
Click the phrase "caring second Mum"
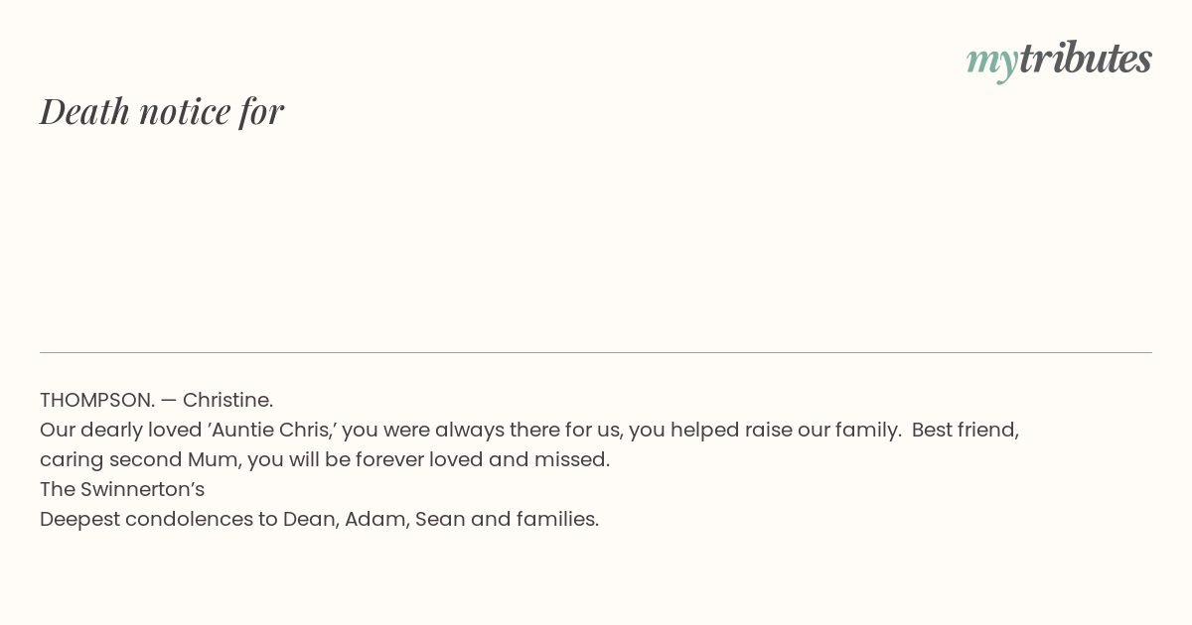(139, 459)
